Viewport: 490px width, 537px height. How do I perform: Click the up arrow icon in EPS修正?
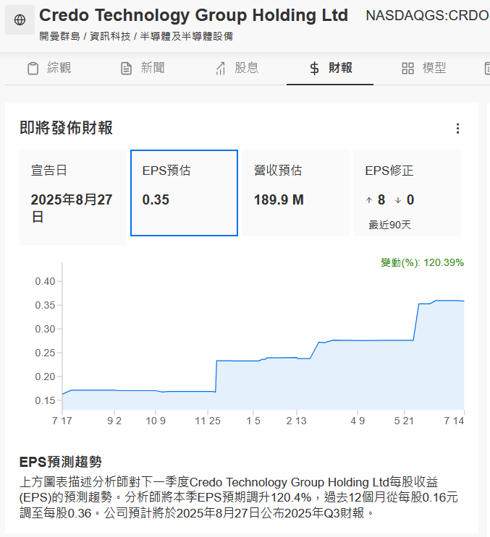pos(369,200)
